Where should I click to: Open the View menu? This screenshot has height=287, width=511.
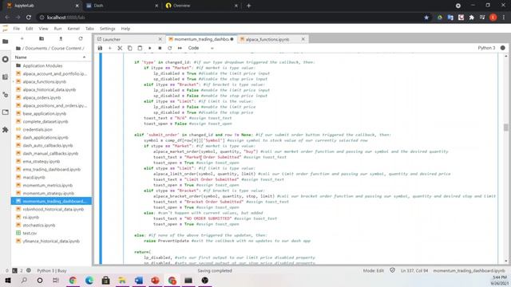click(x=43, y=29)
